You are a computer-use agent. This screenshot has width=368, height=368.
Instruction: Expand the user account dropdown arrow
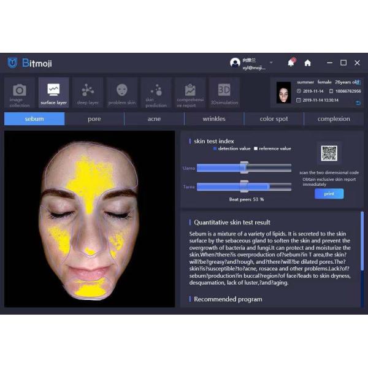(x=272, y=63)
